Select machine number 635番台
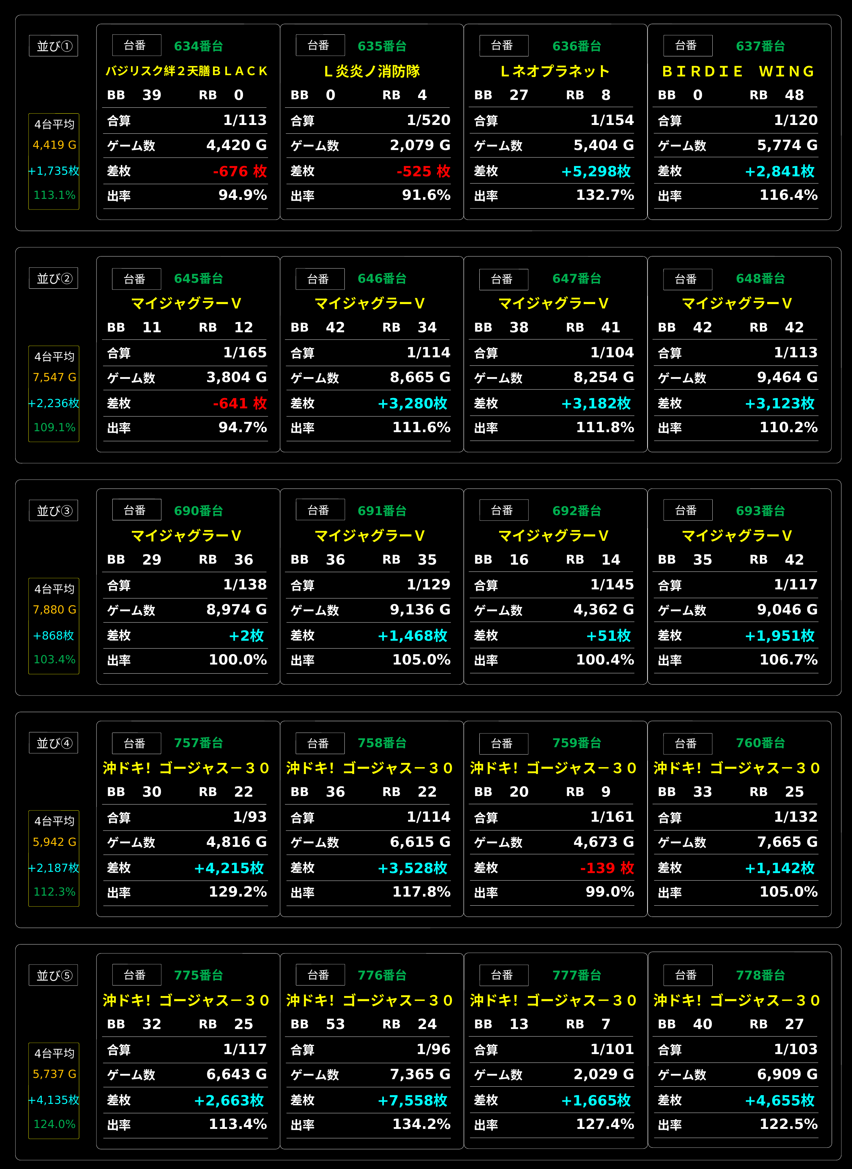Image resolution: width=852 pixels, height=1169 pixels. 382,46
